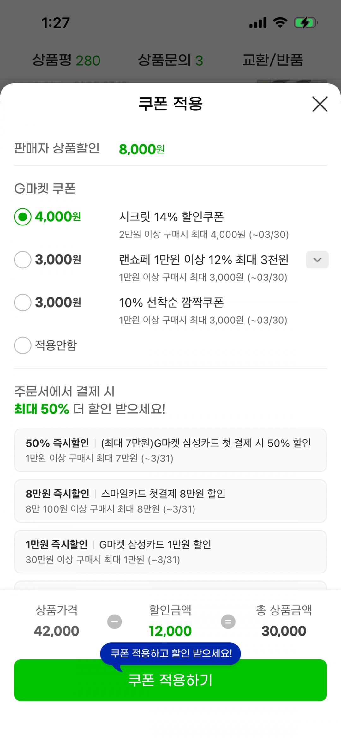
Task: Expand the 랜쇼페 coupon dropdown chevron
Action: (317, 260)
